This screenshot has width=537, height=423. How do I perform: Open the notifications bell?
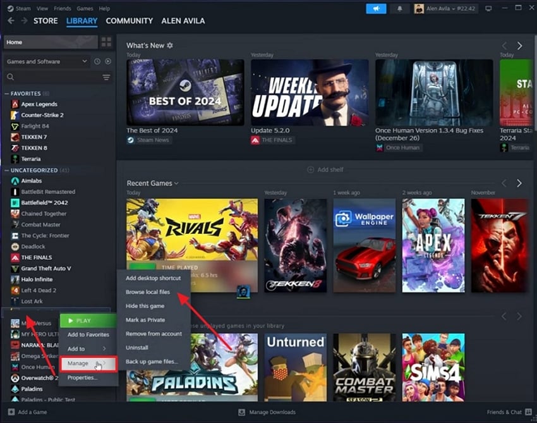(x=399, y=9)
